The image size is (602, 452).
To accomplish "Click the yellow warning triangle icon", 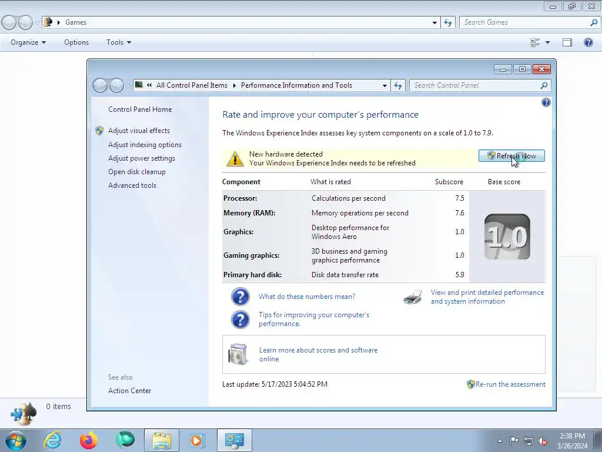I will point(235,158).
